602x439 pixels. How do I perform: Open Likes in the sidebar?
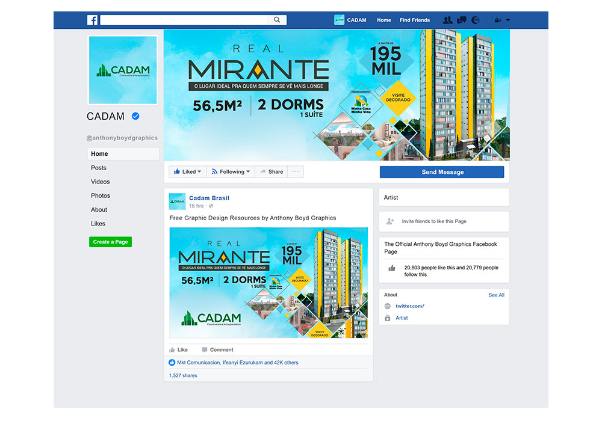98,224
